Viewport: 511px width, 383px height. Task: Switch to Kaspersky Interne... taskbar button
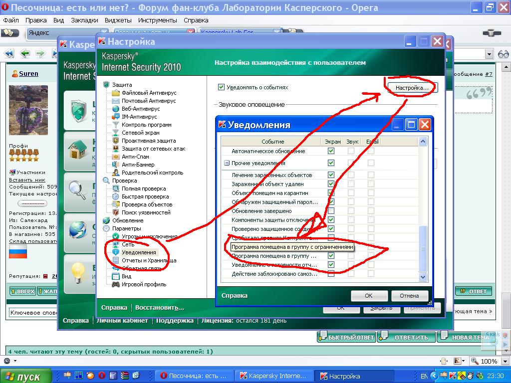coord(275,376)
